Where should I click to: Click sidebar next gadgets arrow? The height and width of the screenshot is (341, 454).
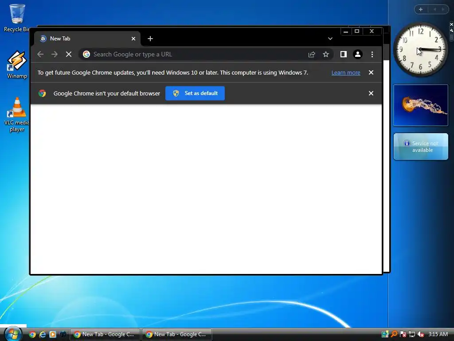coord(443,9)
